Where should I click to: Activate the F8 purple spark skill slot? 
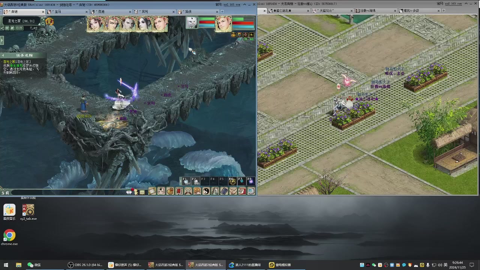tap(250, 181)
